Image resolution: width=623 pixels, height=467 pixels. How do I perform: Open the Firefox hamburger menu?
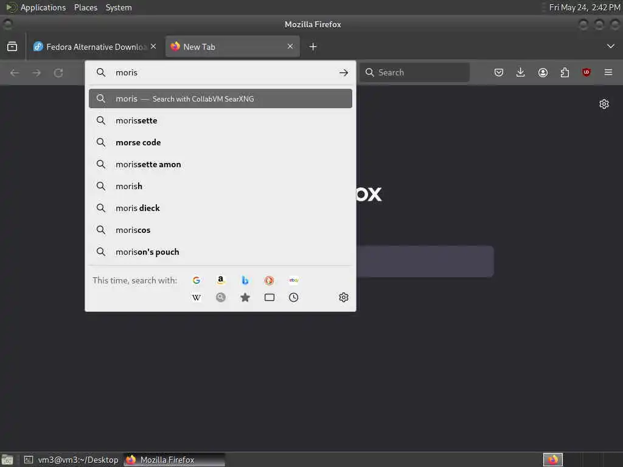tap(608, 72)
